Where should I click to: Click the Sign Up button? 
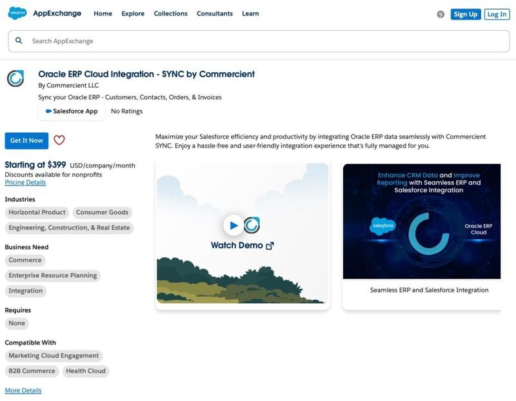point(466,14)
